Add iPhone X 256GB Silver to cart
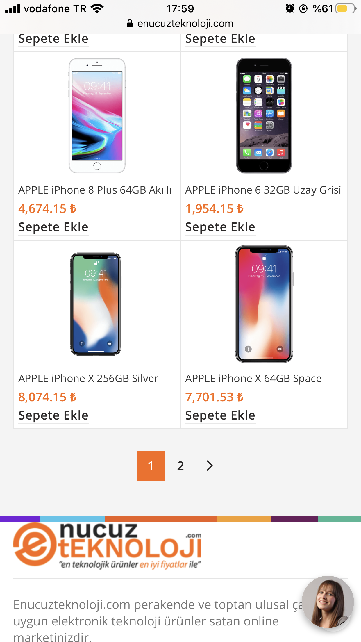This screenshot has width=361, height=642. pos(53,415)
